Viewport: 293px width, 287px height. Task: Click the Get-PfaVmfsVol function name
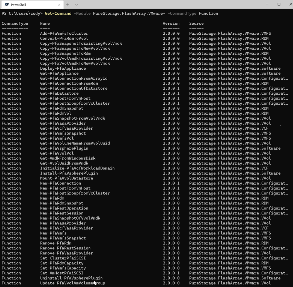(57, 138)
